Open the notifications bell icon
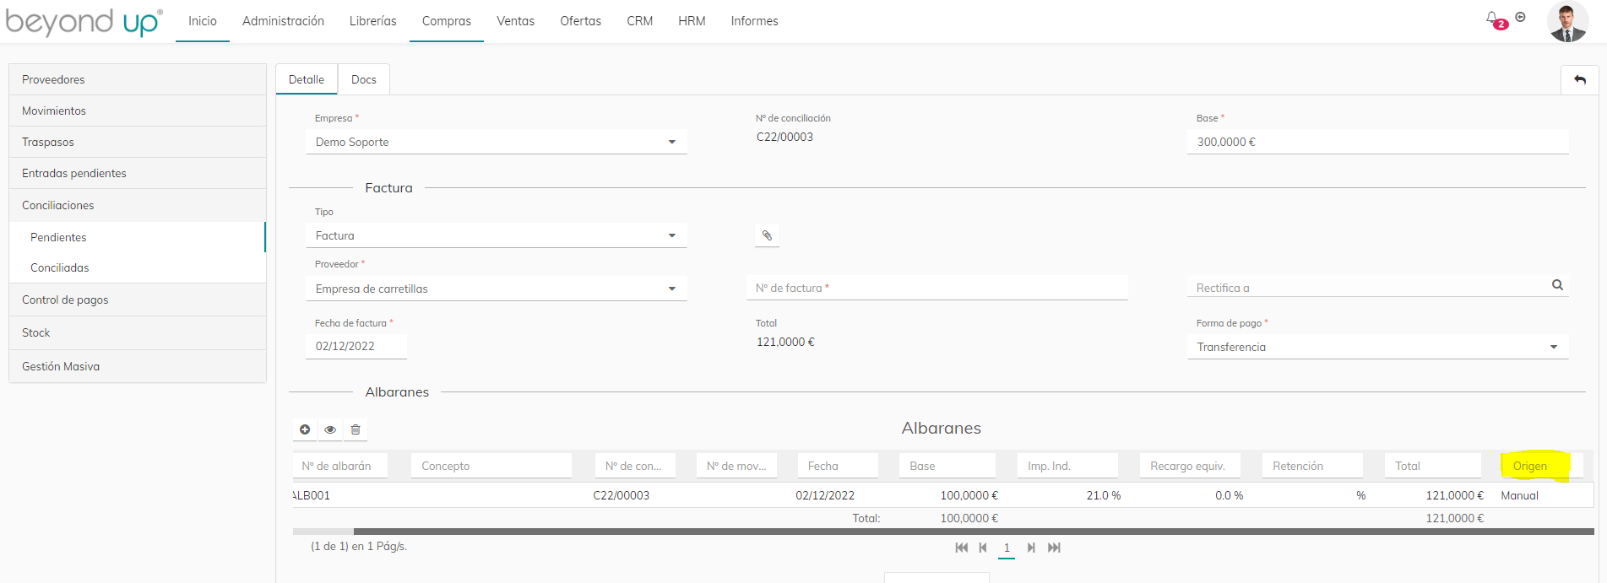Screen dimensions: 1607x583 pos(1492,19)
